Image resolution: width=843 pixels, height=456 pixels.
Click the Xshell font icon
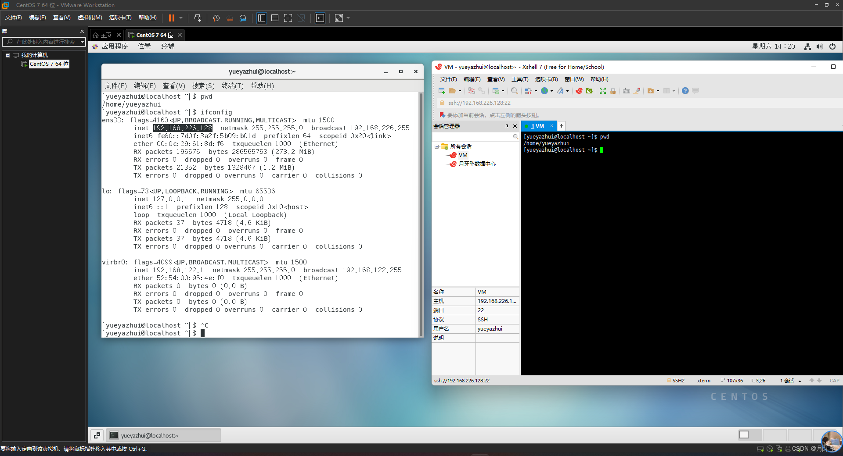[560, 91]
